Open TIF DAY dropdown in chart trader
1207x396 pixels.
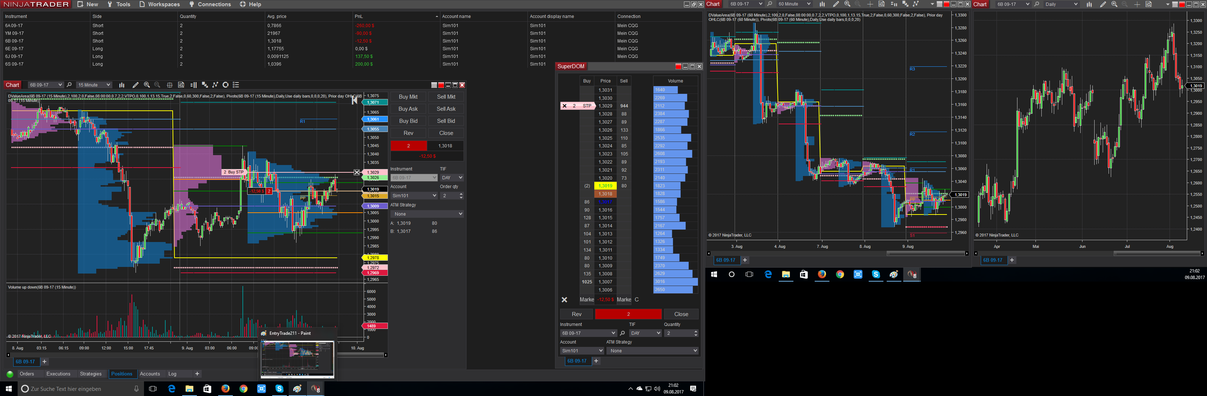pyautogui.click(x=452, y=178)
